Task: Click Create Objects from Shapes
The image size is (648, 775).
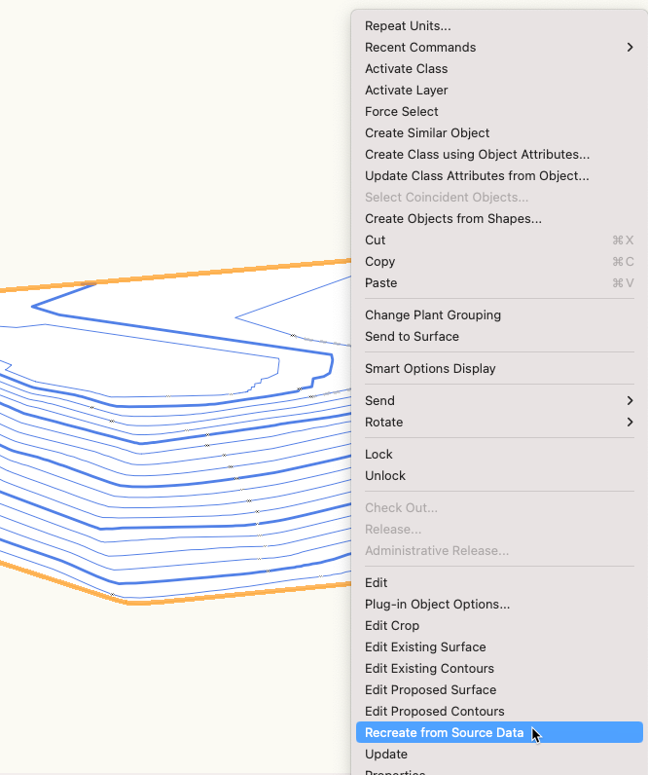Action: [x=453, y=219]
